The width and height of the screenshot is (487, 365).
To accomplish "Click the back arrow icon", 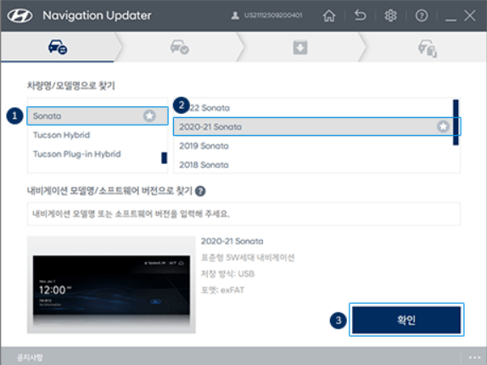I will coord(361,15).
